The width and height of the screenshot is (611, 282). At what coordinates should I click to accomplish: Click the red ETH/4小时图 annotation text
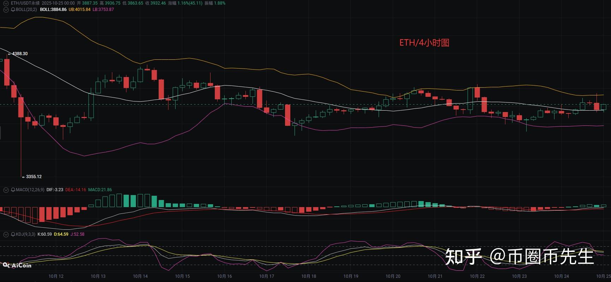[x=424, y=43]
